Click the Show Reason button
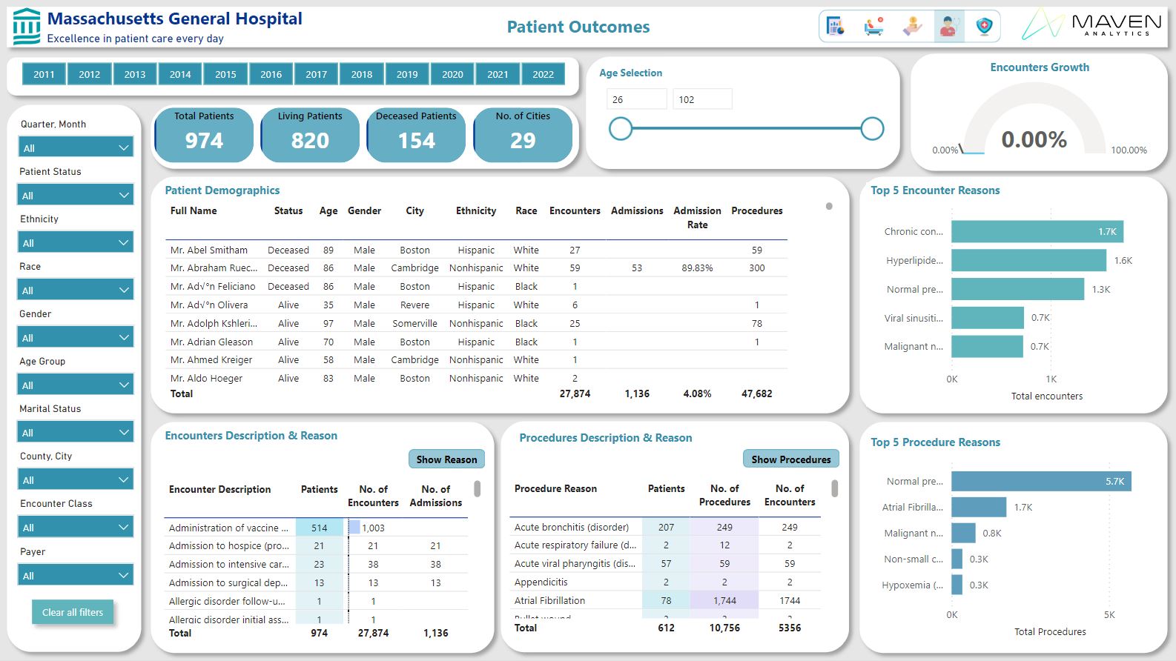 pyautogui.click(x=446, y=459)
